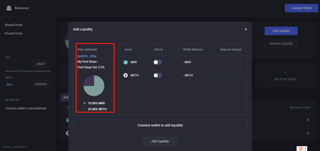Click Connect wallet to see balances text
Image resolution: width=320 pixels, height=151 pixels.
click(x=26, y=108)
